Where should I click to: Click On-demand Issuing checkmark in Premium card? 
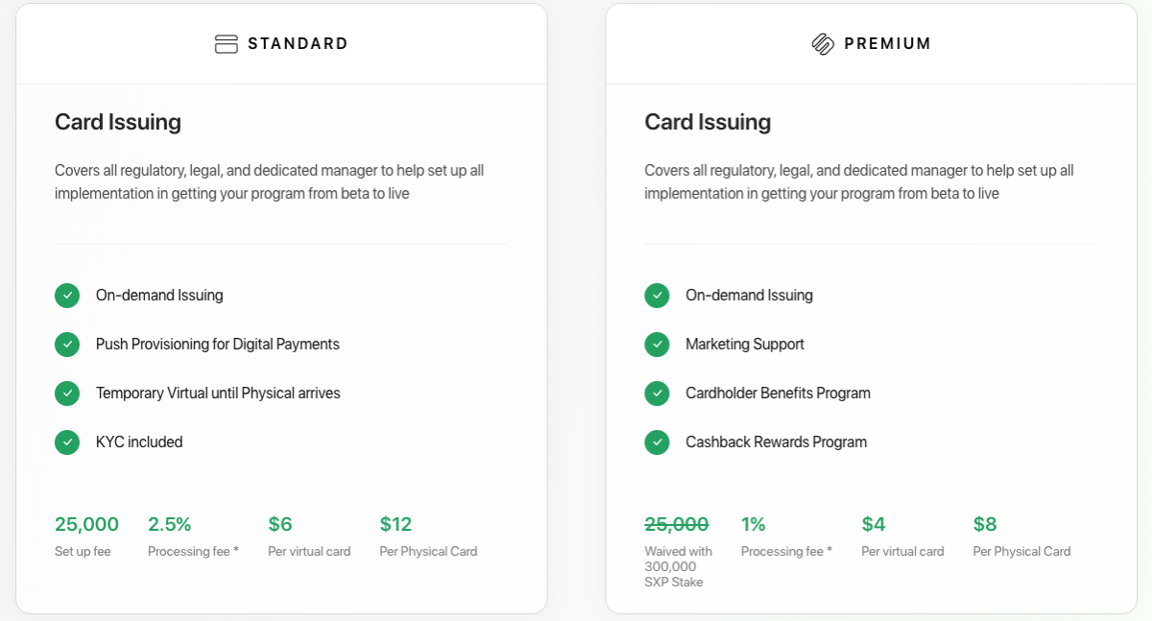[657, 296]
